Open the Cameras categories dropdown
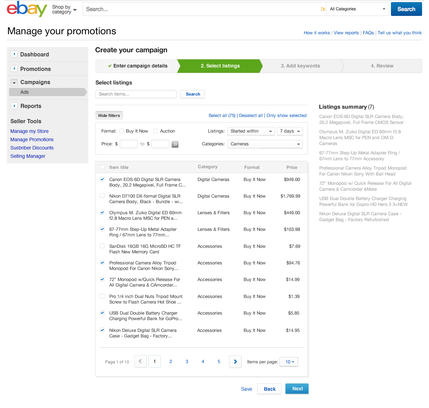This screenshot has height=408, width=429. click(x=265, y=144)
